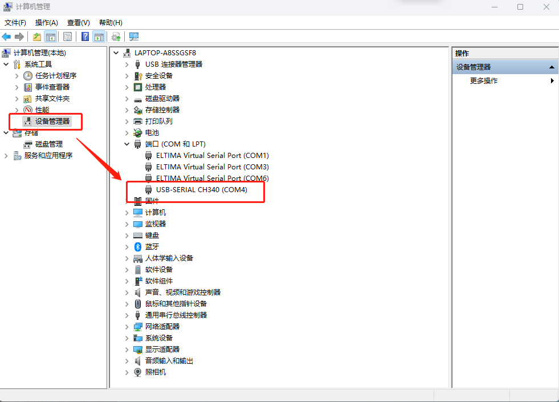This screenshot has width=559, height=402.
Task: Select ELTIMA Virtual Serial Port (COM6)
Action: click(x=212, y=178)
